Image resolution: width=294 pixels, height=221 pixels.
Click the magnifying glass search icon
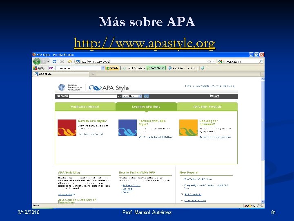tap(261, 61)
